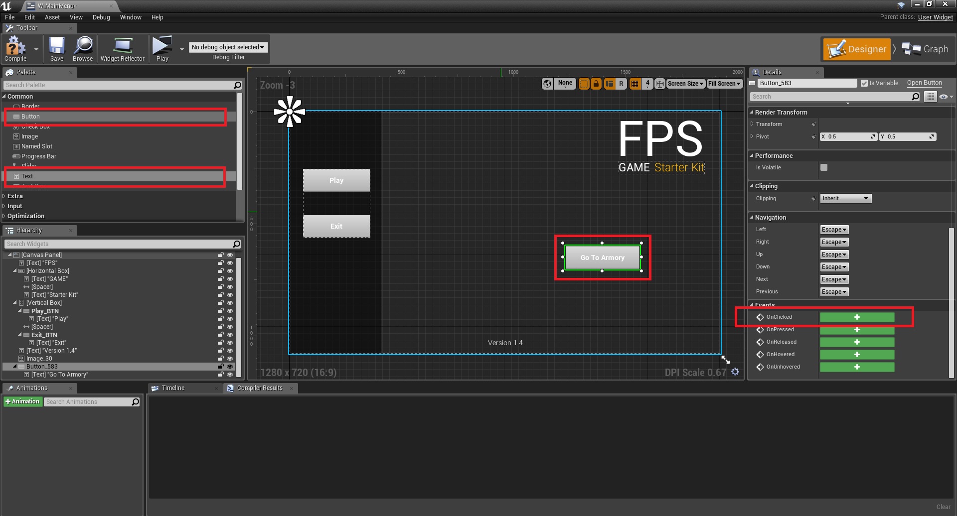
Task: Click the localization globe icon in viewport
Action: pyautogui.click(x=547, y=84)
